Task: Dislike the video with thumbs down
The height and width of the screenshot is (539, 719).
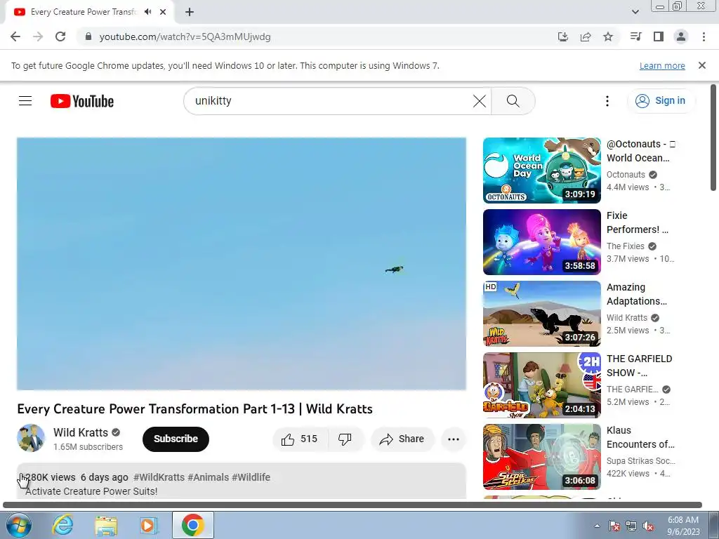Action: click(345, 439)
